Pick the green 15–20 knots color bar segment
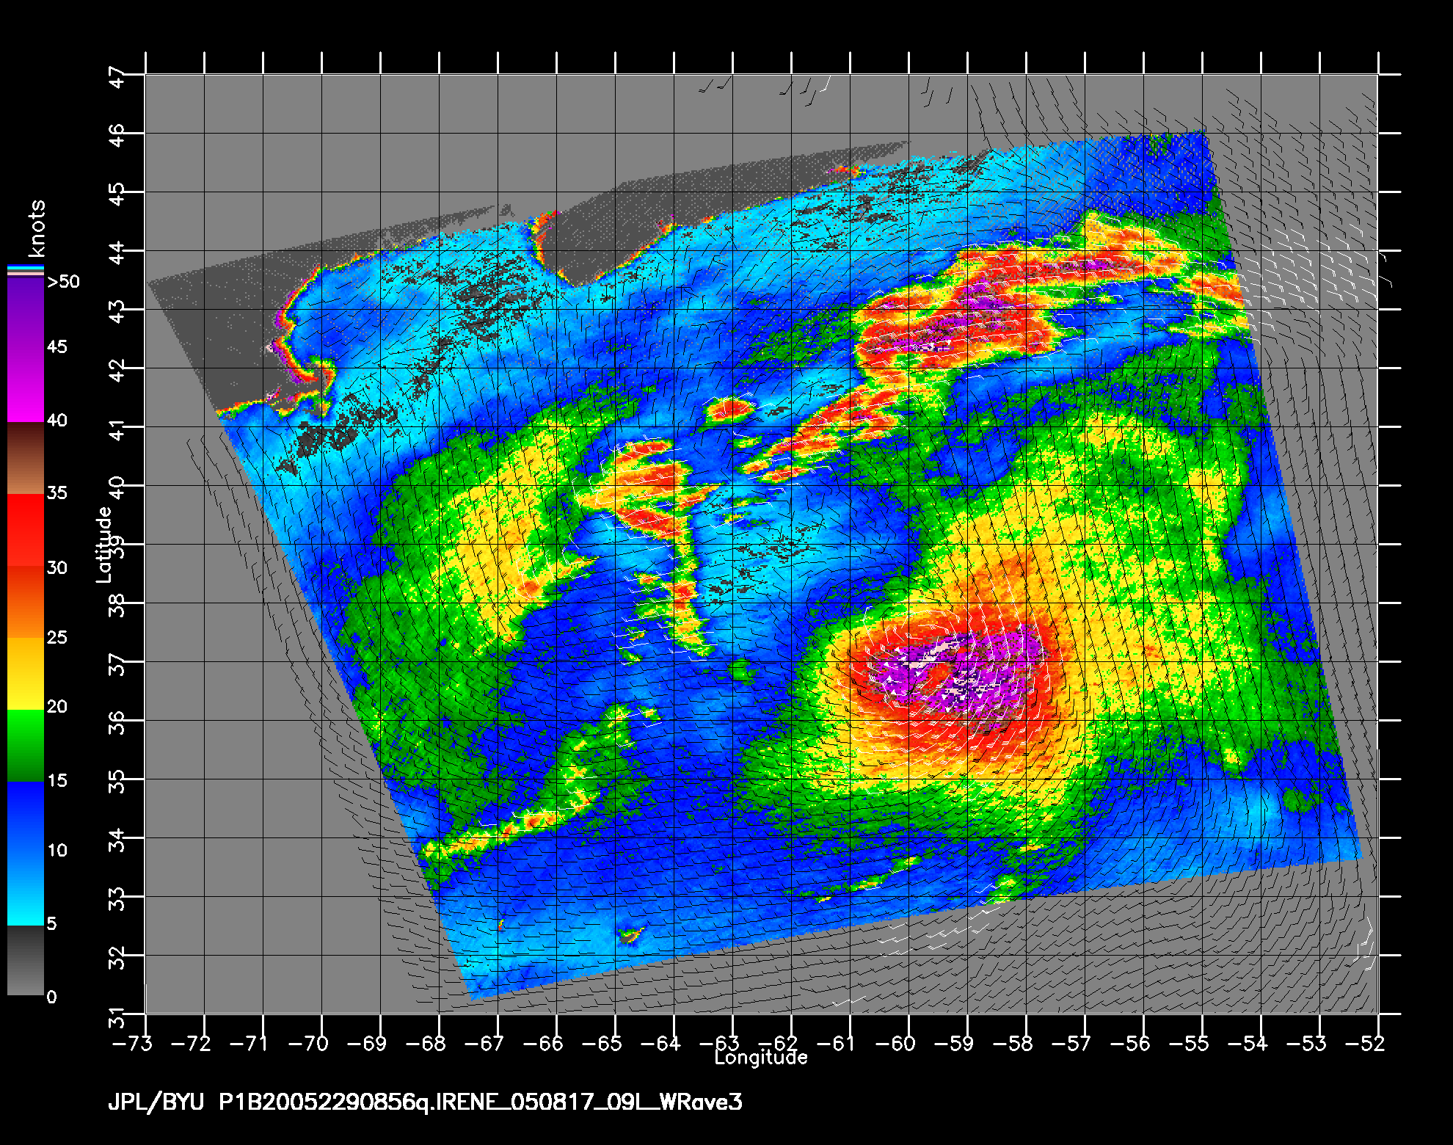The width and height of the screenshot is (1453, 1145). pos(26,746)
